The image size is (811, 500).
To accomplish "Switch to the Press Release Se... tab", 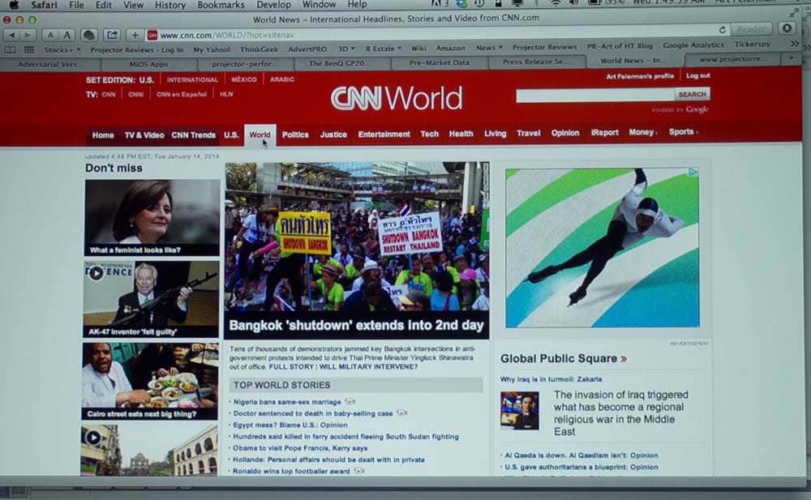I will pyautogui.click(x=536, y=62).
